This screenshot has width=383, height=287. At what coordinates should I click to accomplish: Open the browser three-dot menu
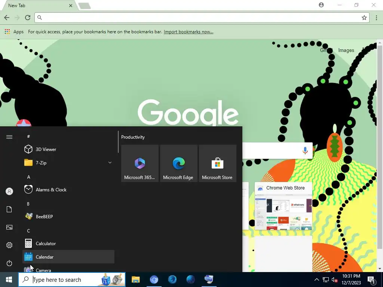[x=376, y=18]
